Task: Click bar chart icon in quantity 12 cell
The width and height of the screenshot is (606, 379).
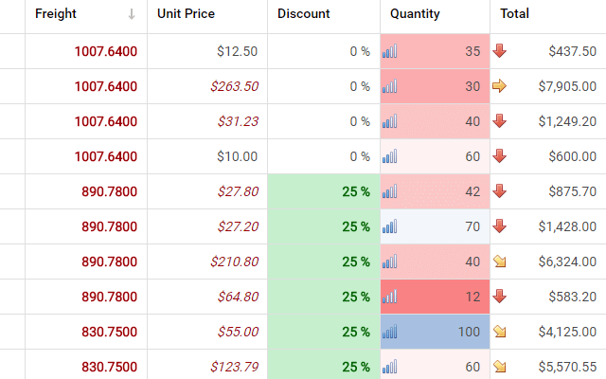Action: (390, 297)
